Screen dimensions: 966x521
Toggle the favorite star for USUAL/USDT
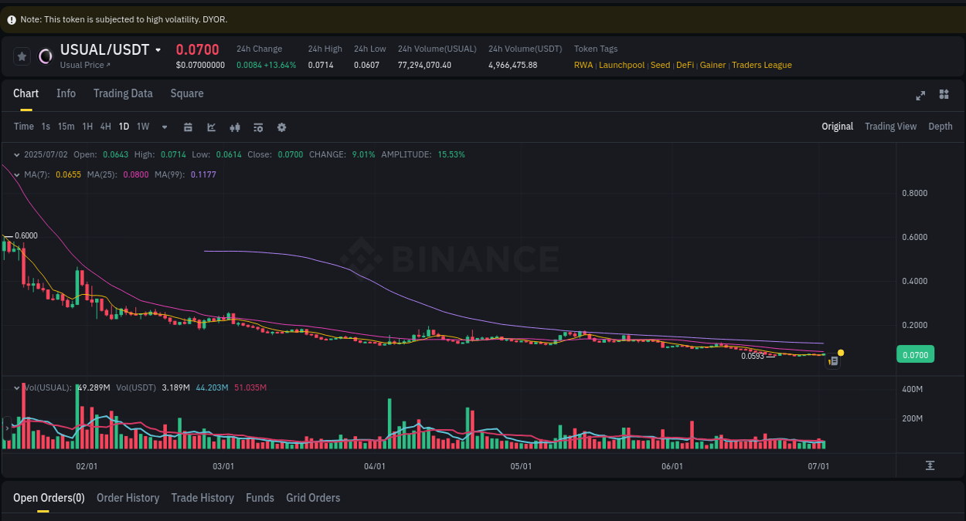click(x=22, y=56)
